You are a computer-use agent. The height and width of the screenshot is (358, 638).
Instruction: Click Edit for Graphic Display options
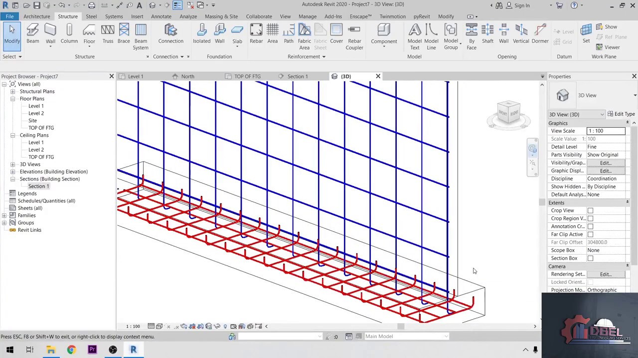pos(605,171)
